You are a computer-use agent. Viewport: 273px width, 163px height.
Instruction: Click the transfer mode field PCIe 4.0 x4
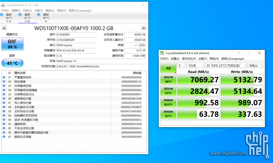tap(76, 50)
